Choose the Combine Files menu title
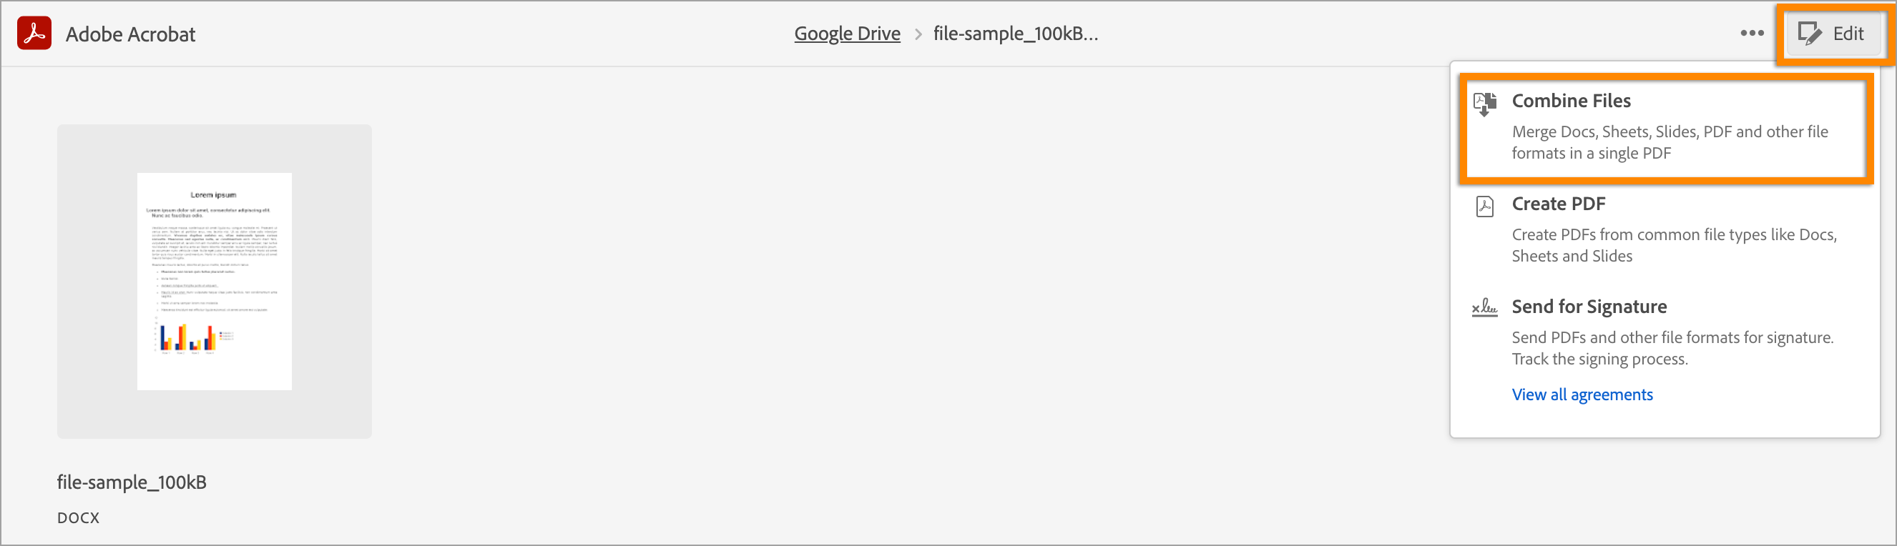The image size is (1897, 546). click(1571, 101)
